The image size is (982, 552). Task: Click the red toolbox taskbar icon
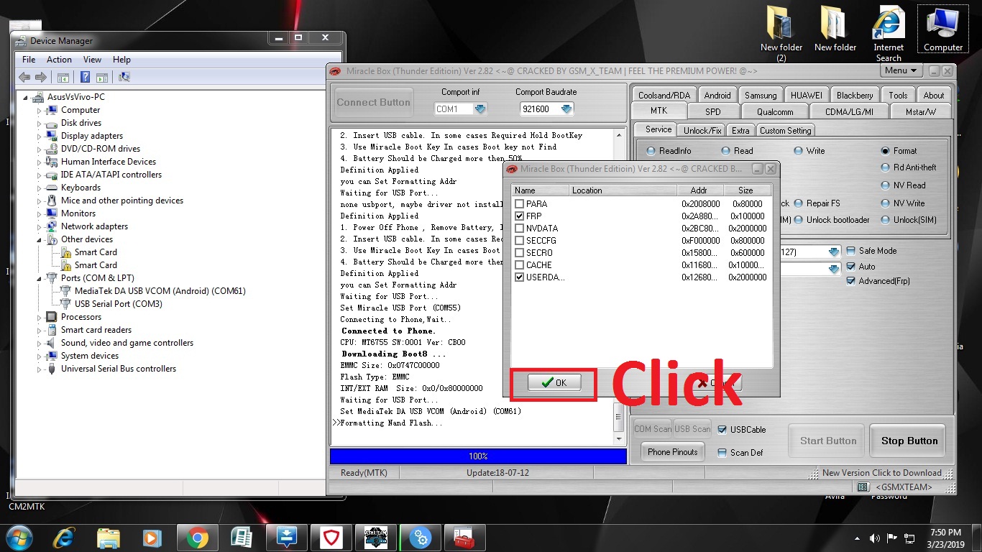(x=465, y=538)
